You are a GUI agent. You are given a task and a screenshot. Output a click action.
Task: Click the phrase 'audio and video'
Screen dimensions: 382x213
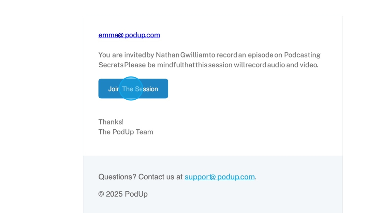point(293,65)
